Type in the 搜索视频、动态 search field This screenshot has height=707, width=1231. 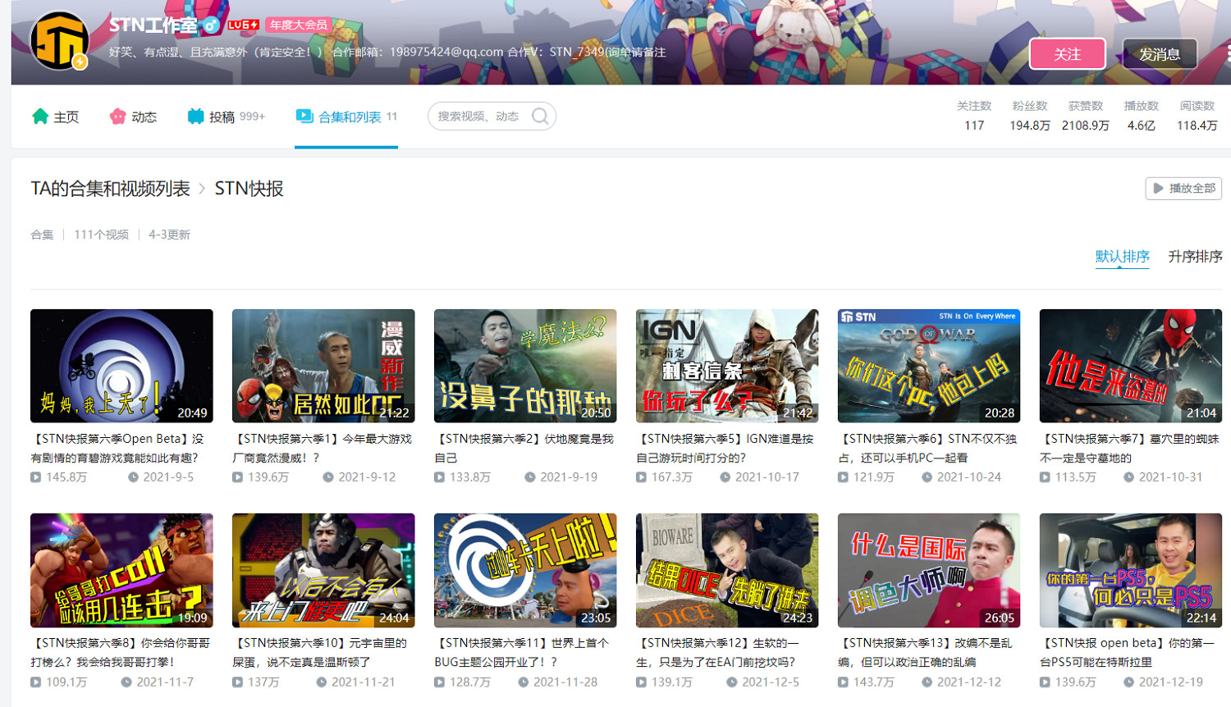pyautogui.click(x=480, y=116)
